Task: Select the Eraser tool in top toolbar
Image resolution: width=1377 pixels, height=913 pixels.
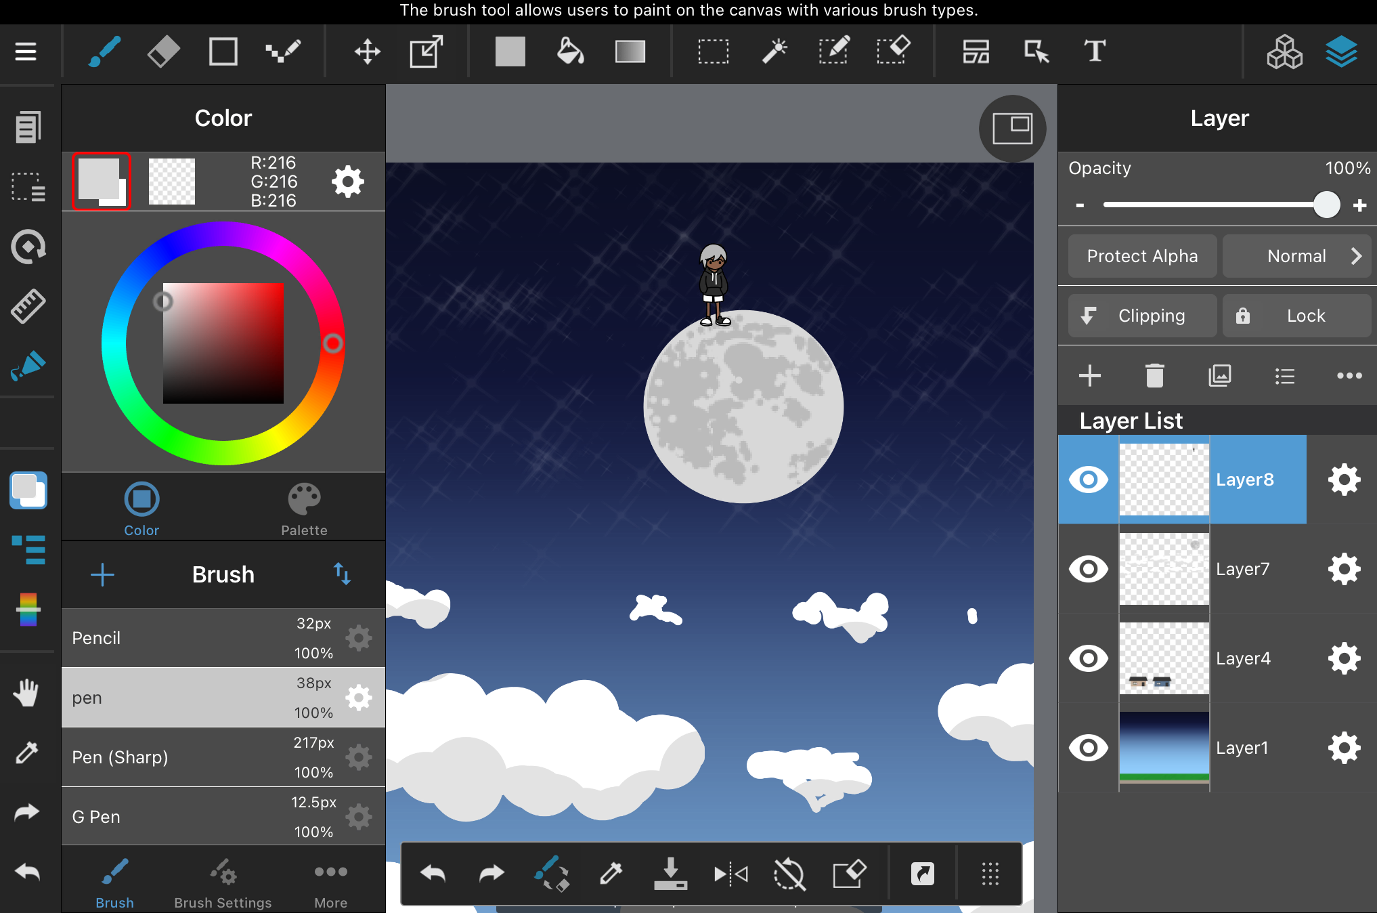Action: click(163, 51)
